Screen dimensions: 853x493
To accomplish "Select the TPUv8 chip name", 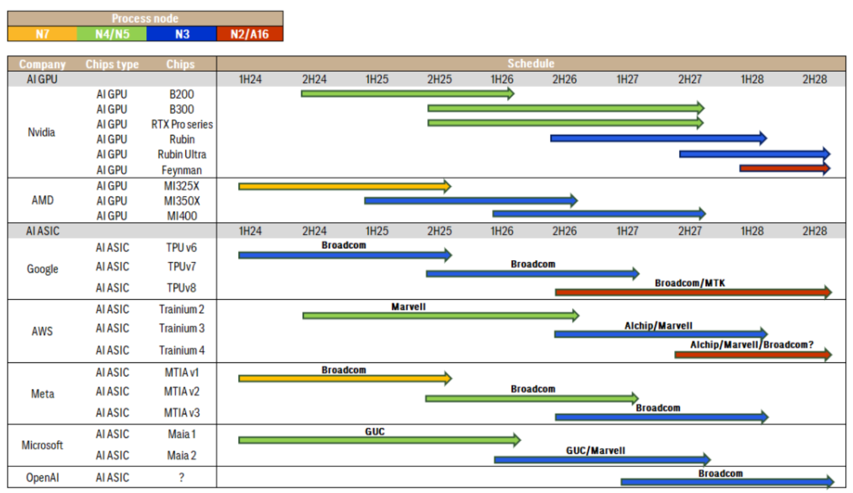I will (x=182, y=288).
